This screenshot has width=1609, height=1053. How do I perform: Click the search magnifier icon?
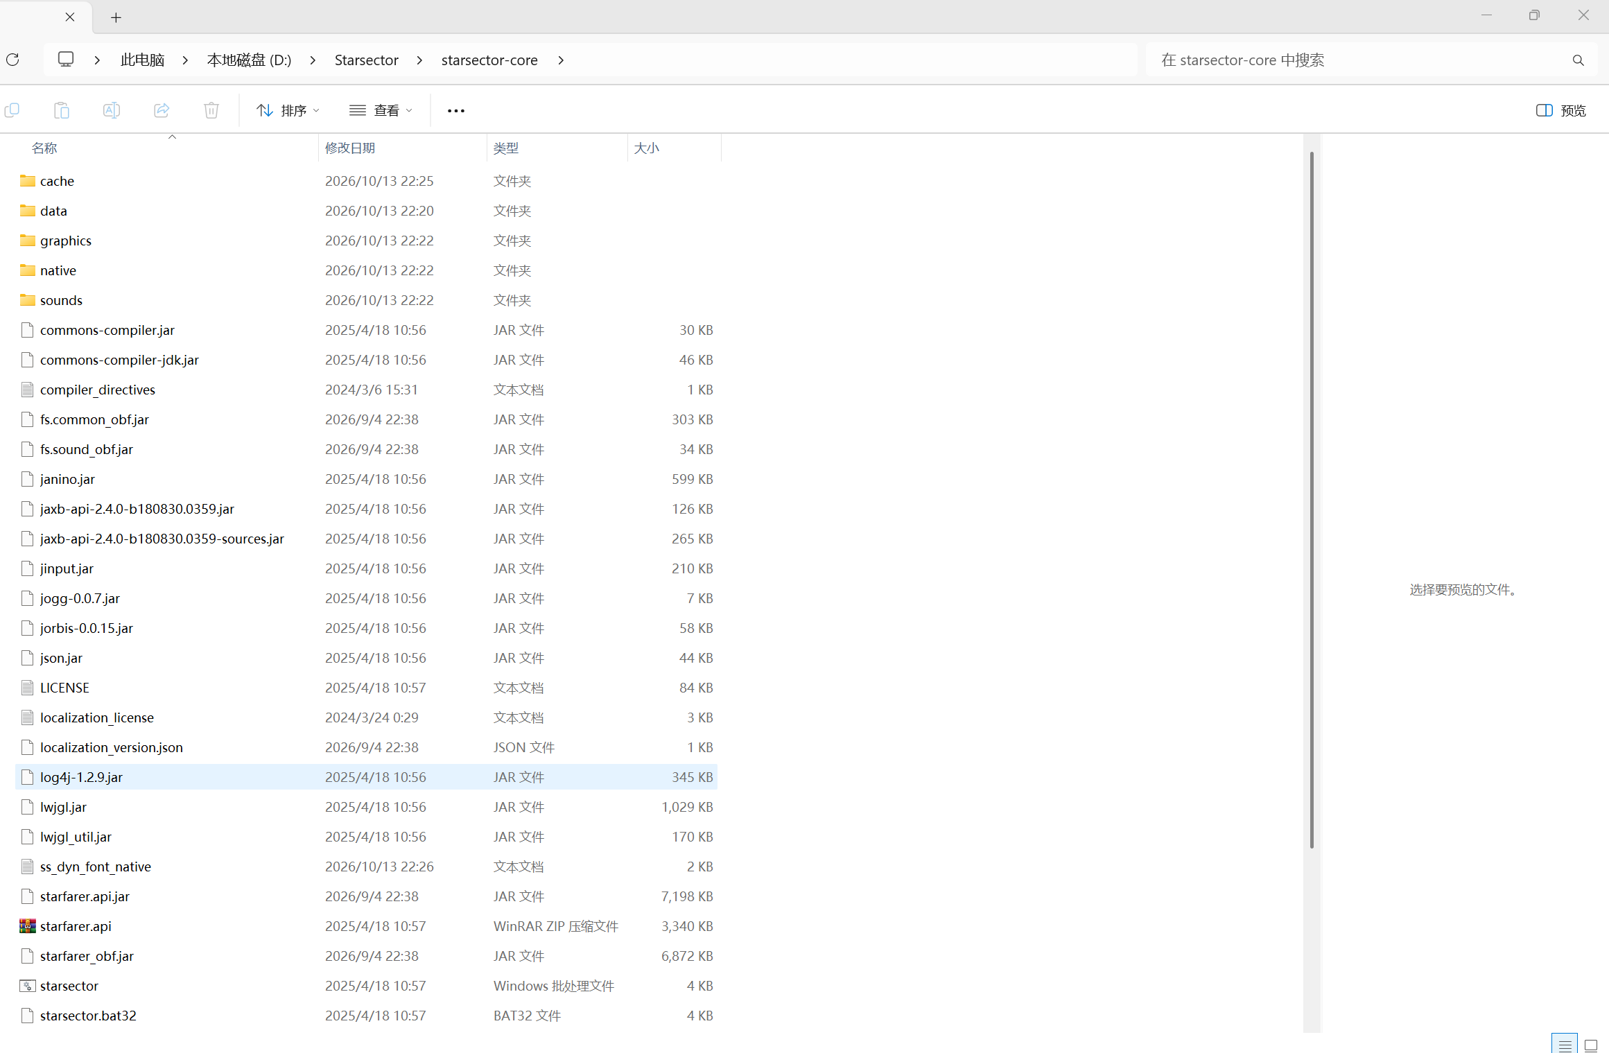tap(1578, 60)
